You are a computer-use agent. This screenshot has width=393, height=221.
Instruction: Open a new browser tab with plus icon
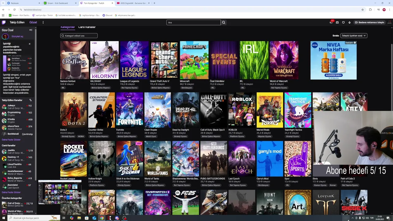point(154,3)
